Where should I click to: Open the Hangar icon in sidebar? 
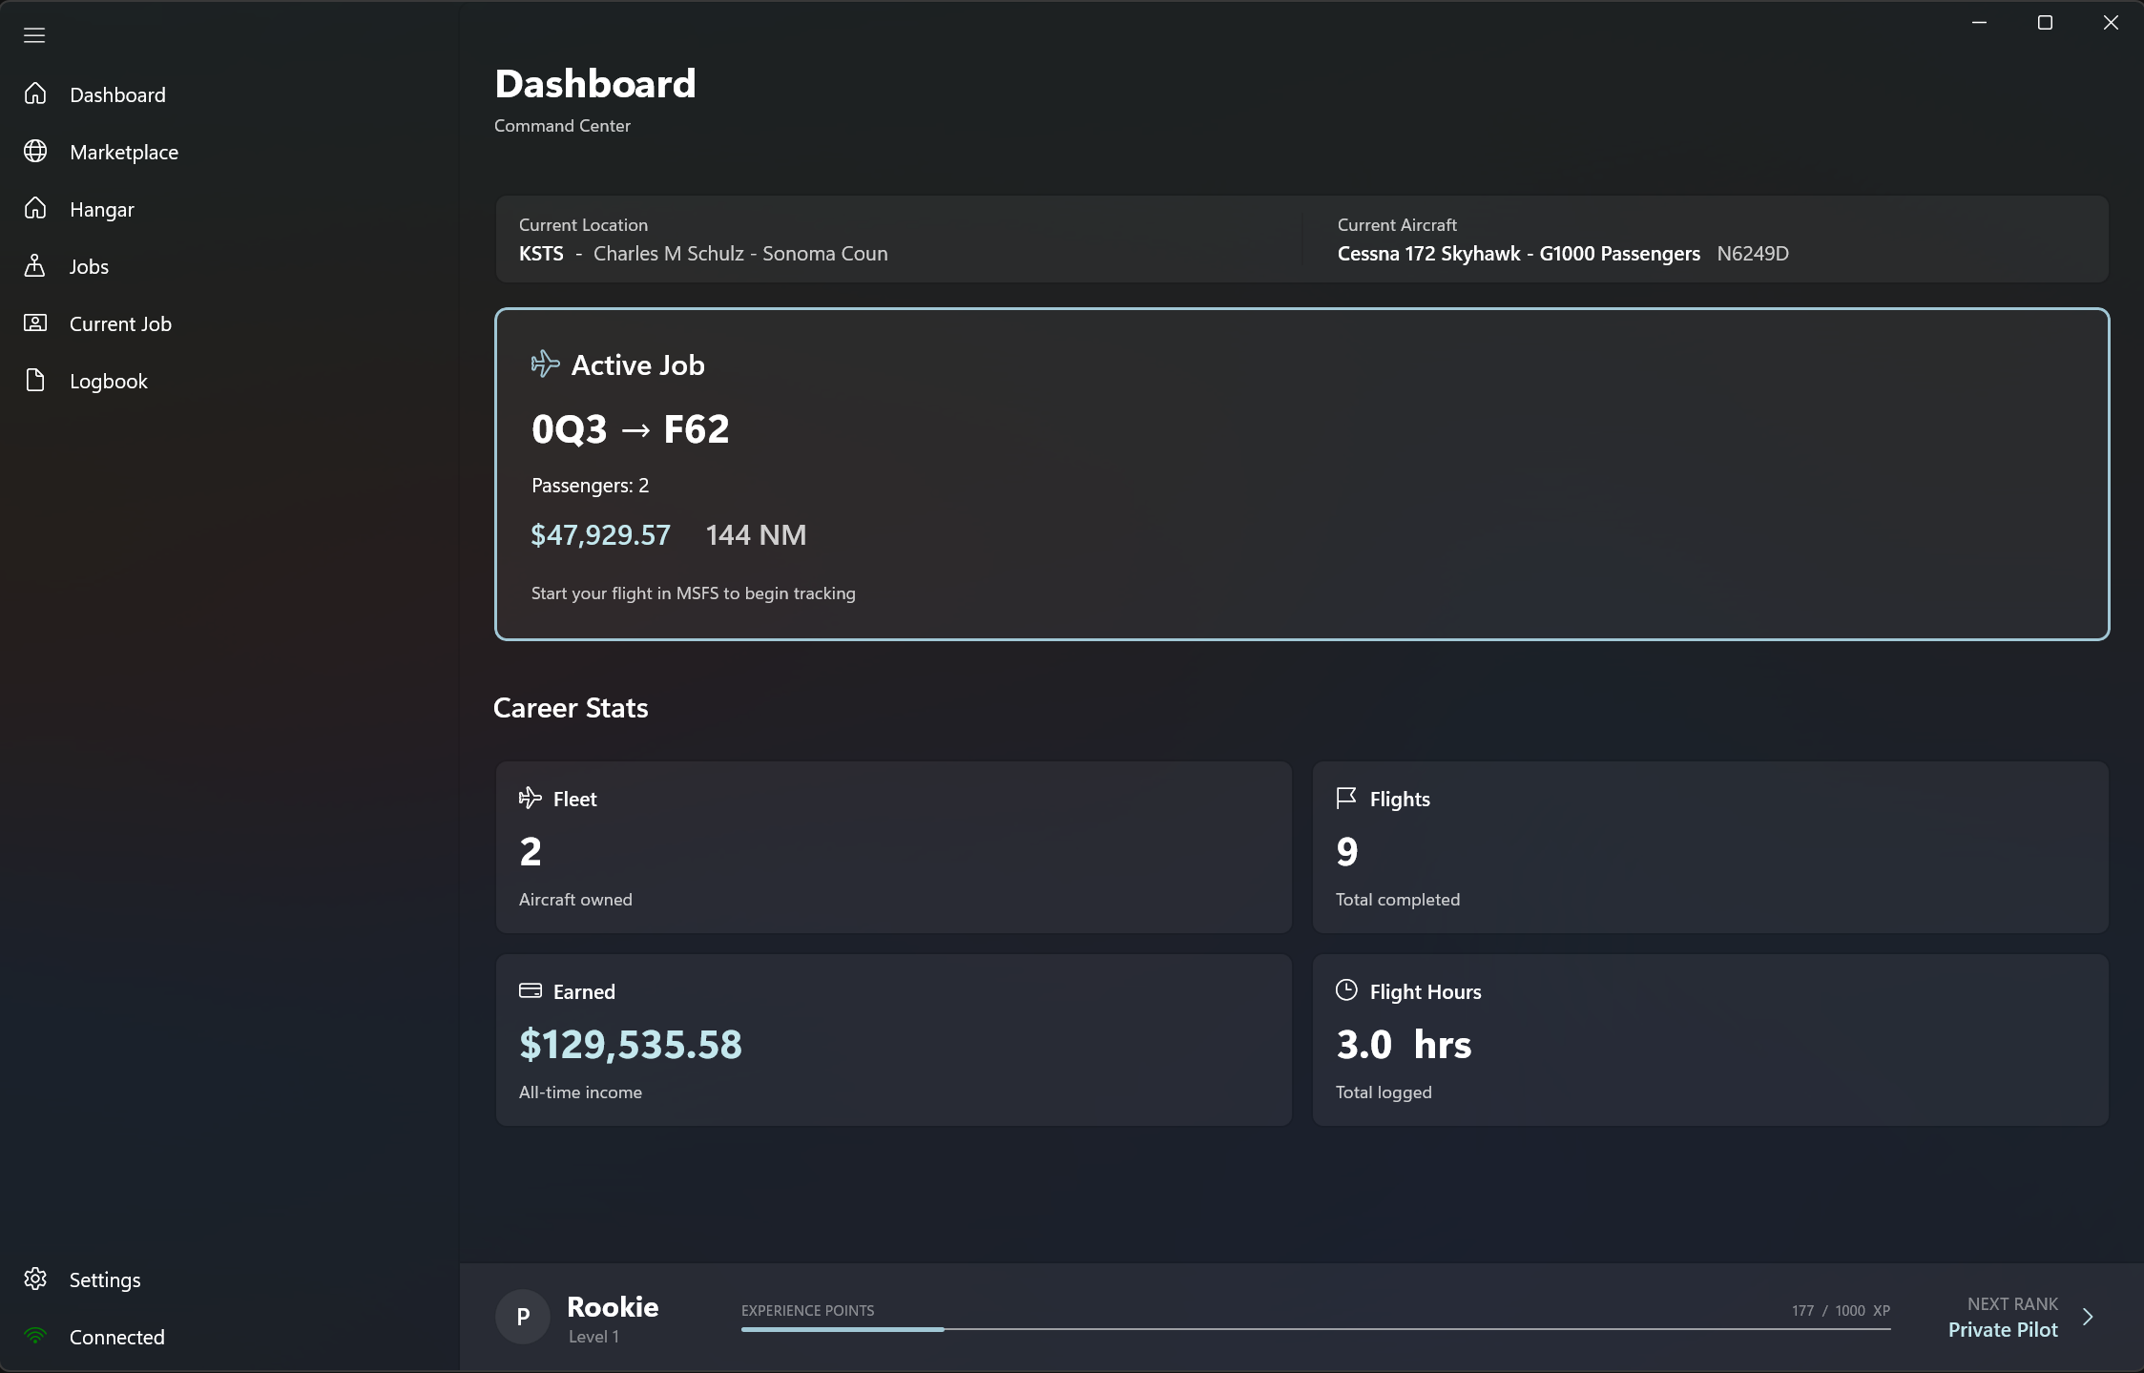pos(35,208)
